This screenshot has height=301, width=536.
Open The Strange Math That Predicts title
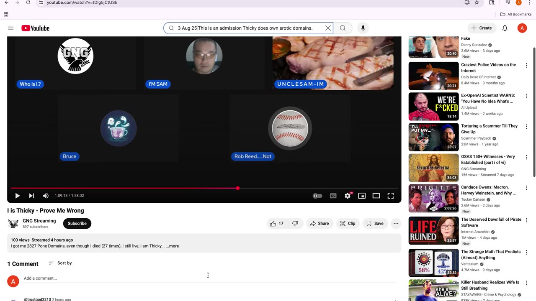(x=491, y=255)
